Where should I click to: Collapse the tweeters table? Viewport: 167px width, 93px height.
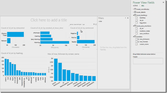point(133,37)
